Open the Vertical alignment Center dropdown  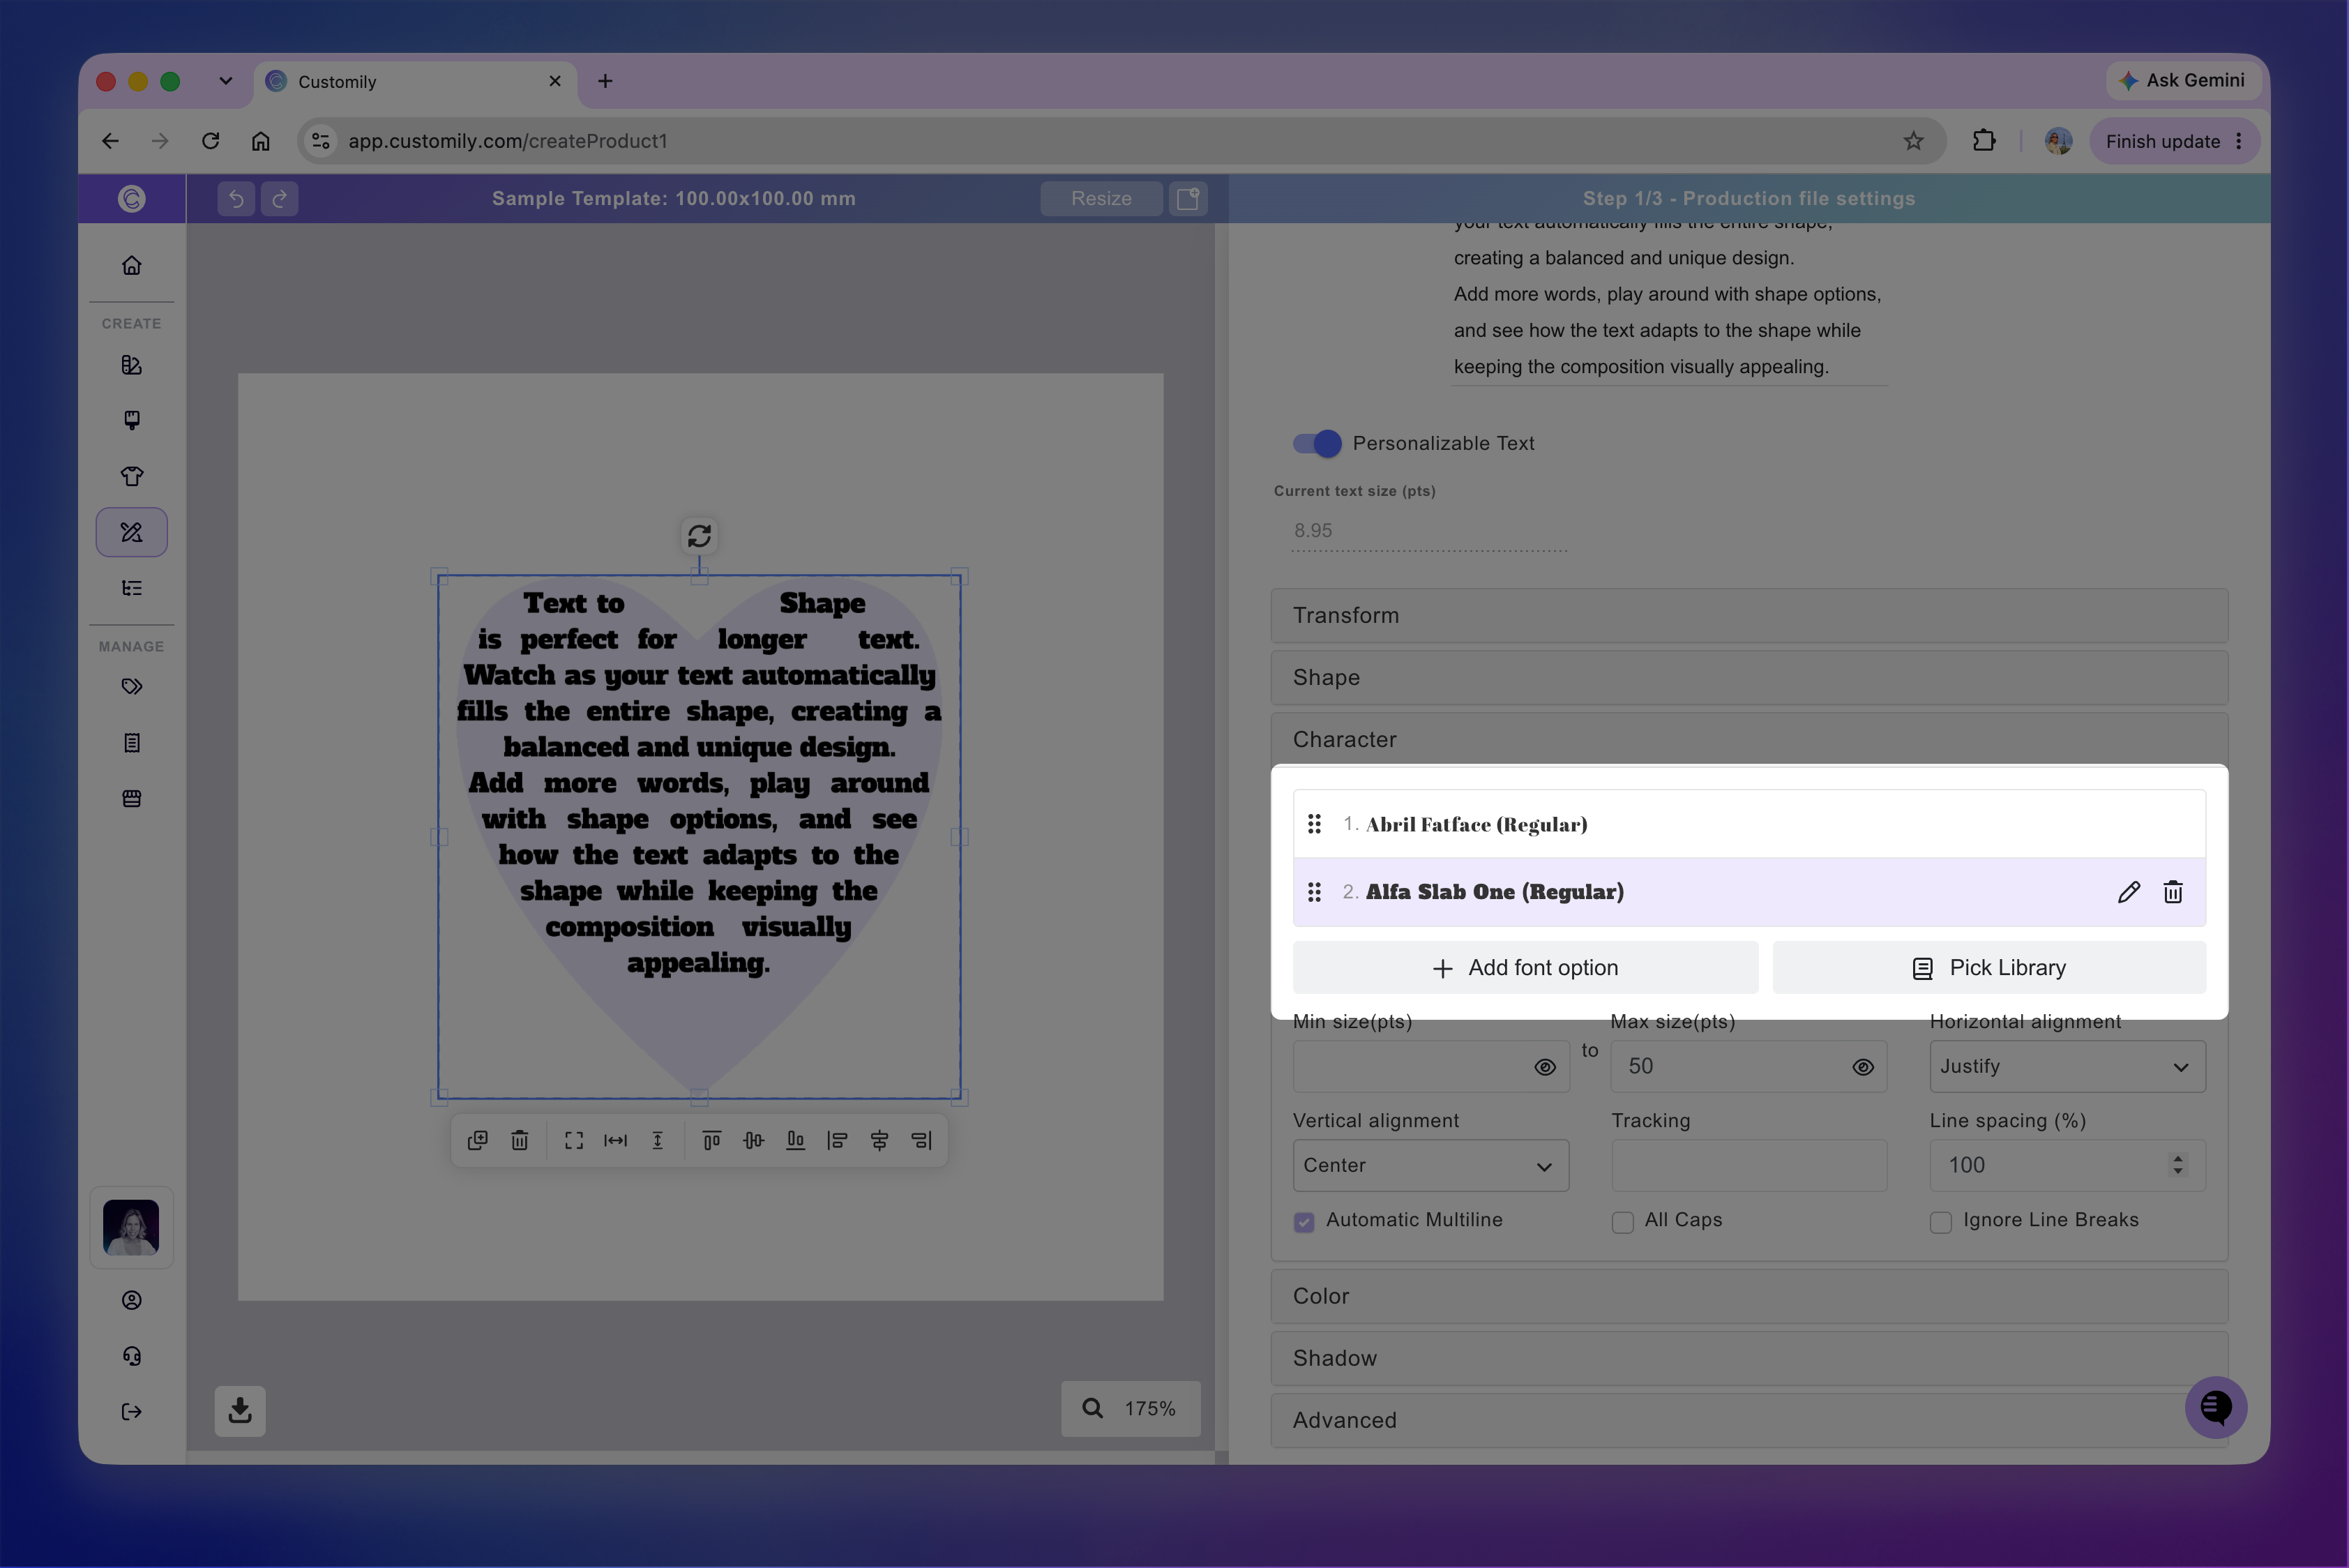(x=1430, y=1166)
